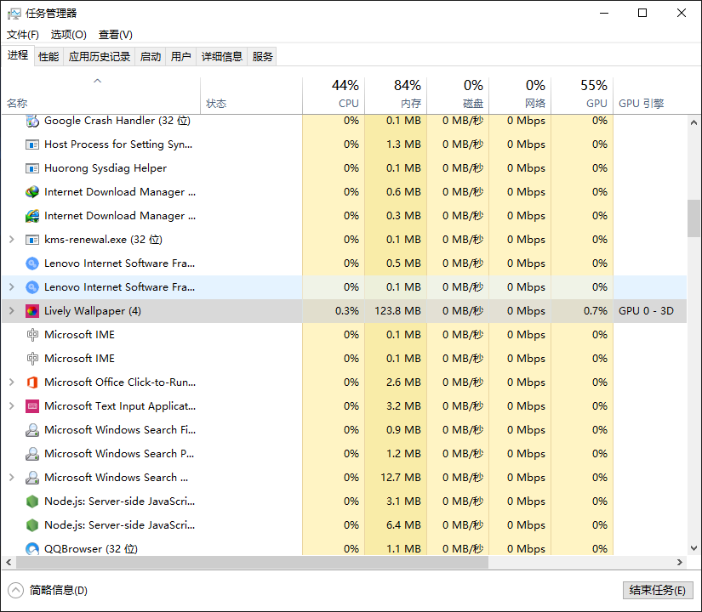Image resolution: width=702 pixels, height=612 pixels.
Task: Select the 进程 tab
Action: pyautogui.click(x=18, y=55)
